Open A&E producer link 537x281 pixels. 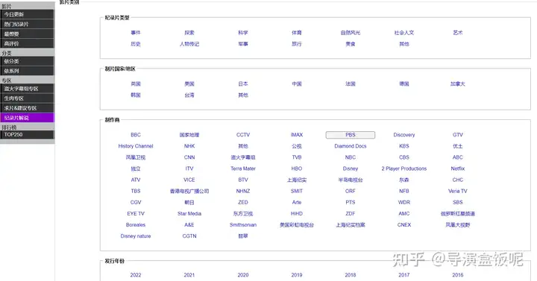point(189,225)
